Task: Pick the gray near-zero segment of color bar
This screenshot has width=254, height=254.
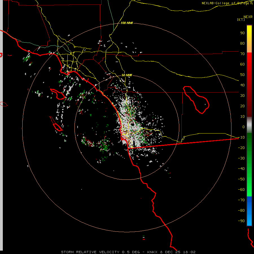Action: click(249, 125)
